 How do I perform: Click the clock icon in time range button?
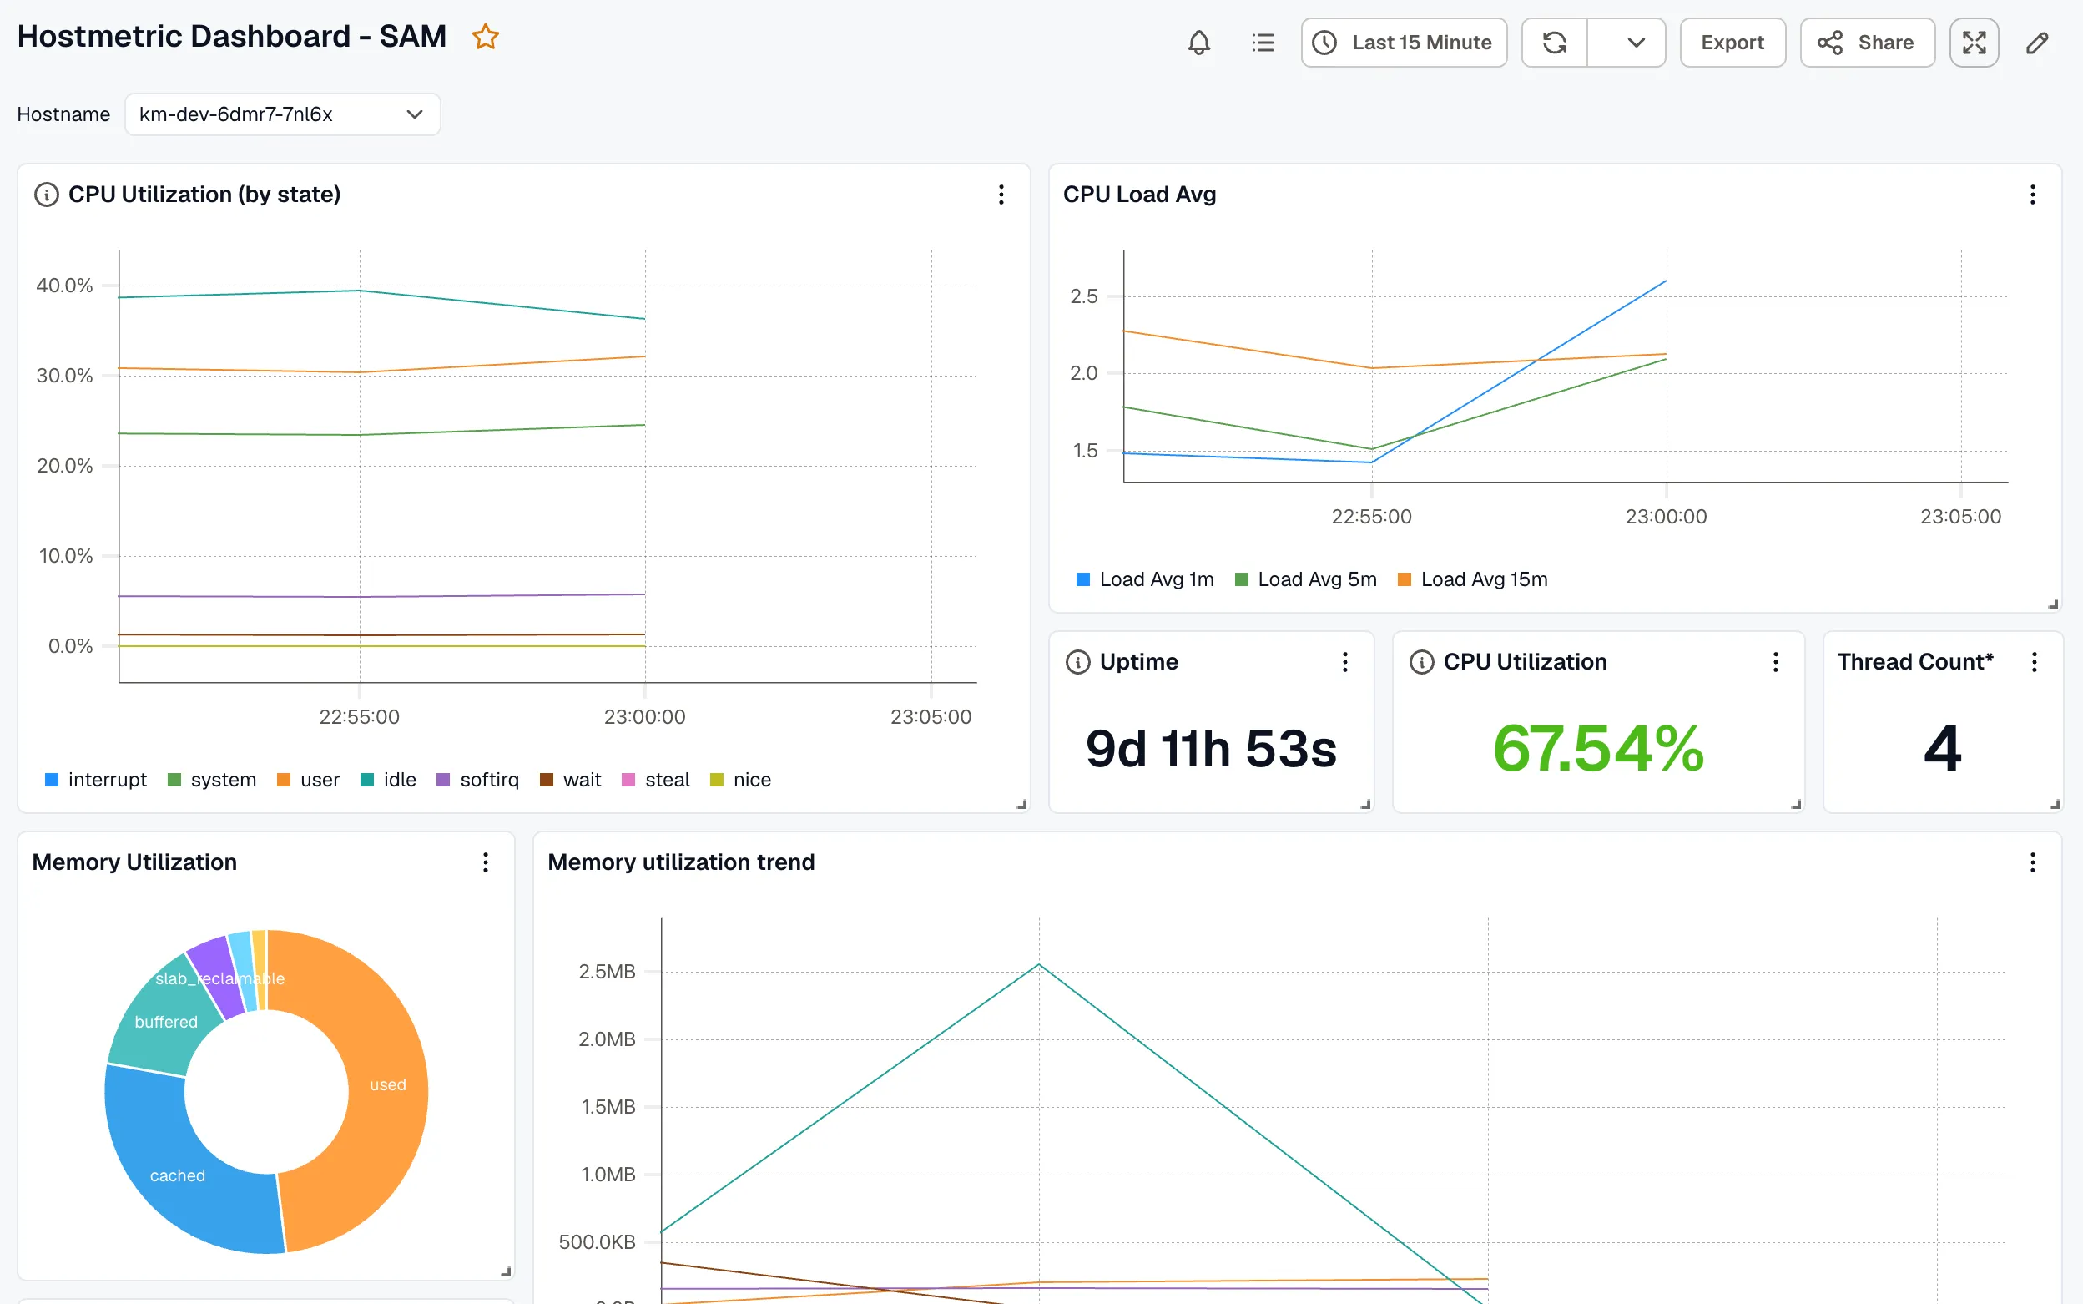(1324, 43)
